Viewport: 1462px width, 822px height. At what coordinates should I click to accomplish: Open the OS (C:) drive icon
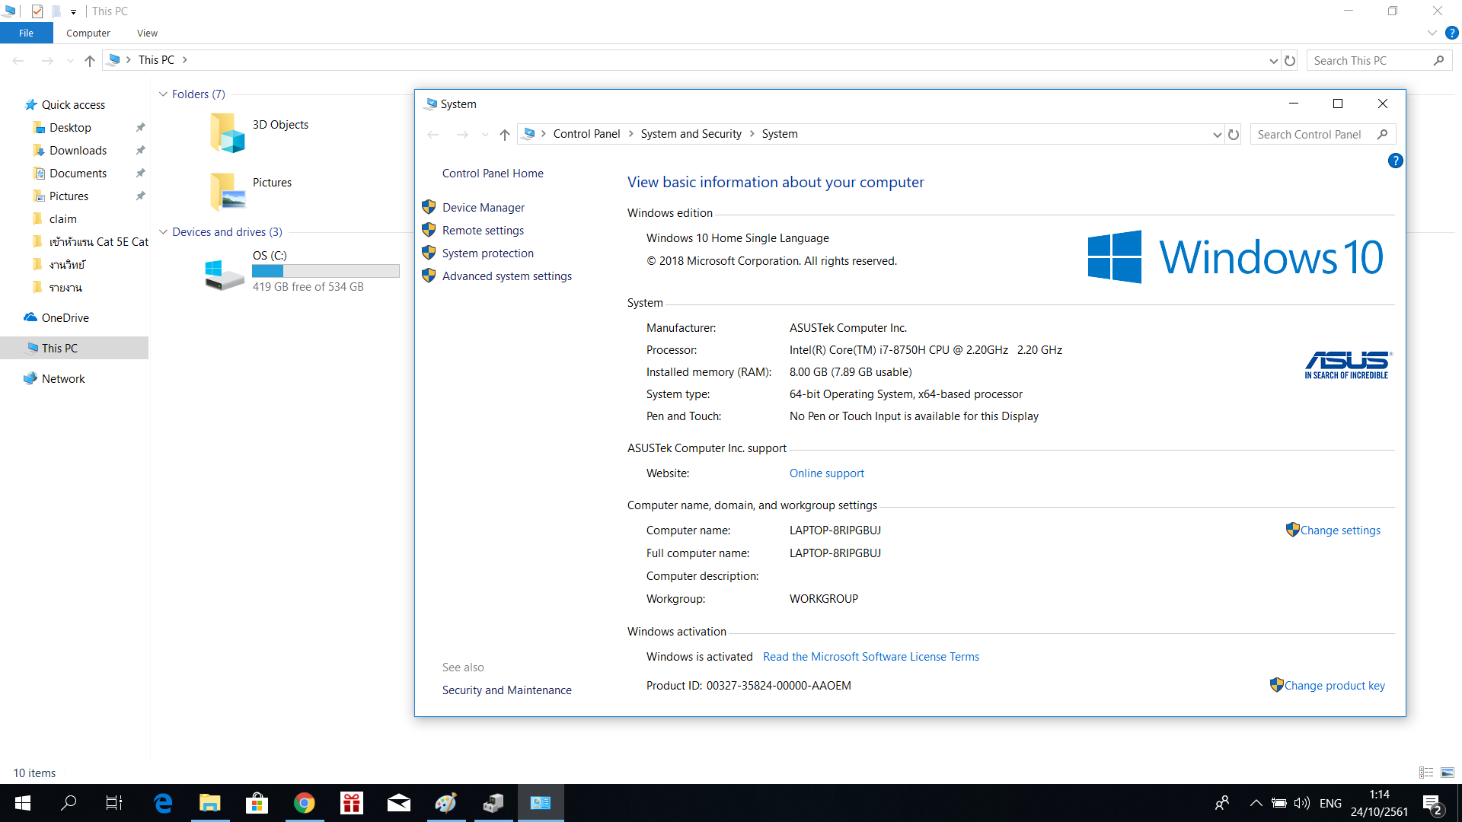pos(225,274)
